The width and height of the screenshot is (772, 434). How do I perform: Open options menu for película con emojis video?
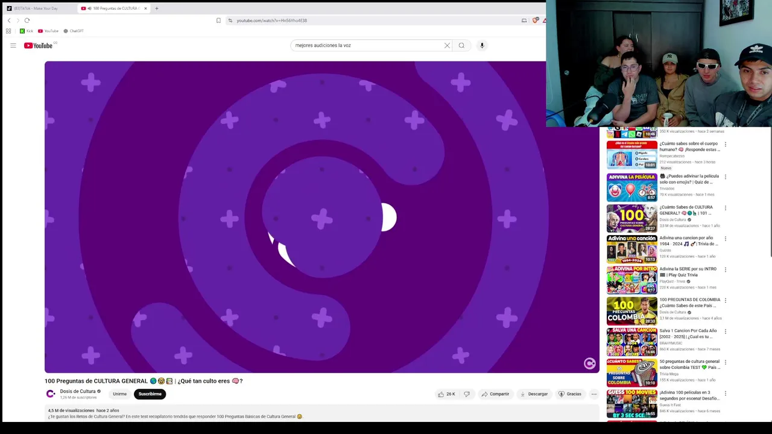[726, 177]
